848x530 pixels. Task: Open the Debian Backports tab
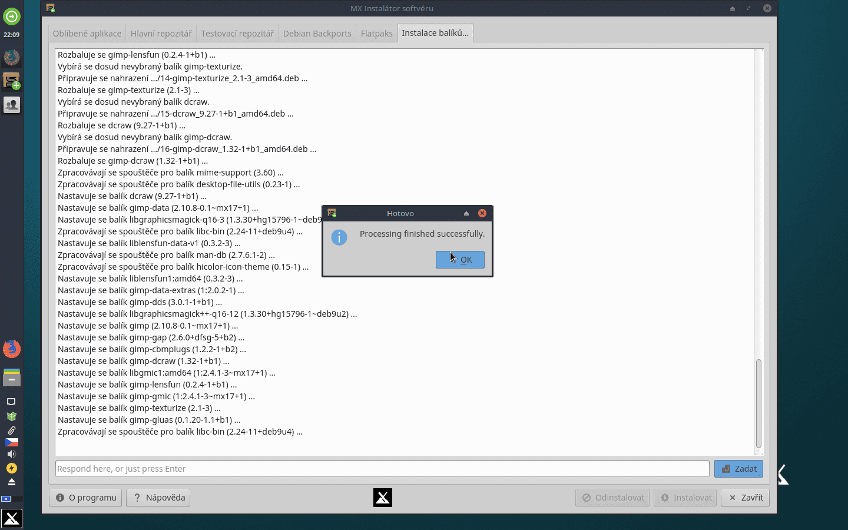317,34
